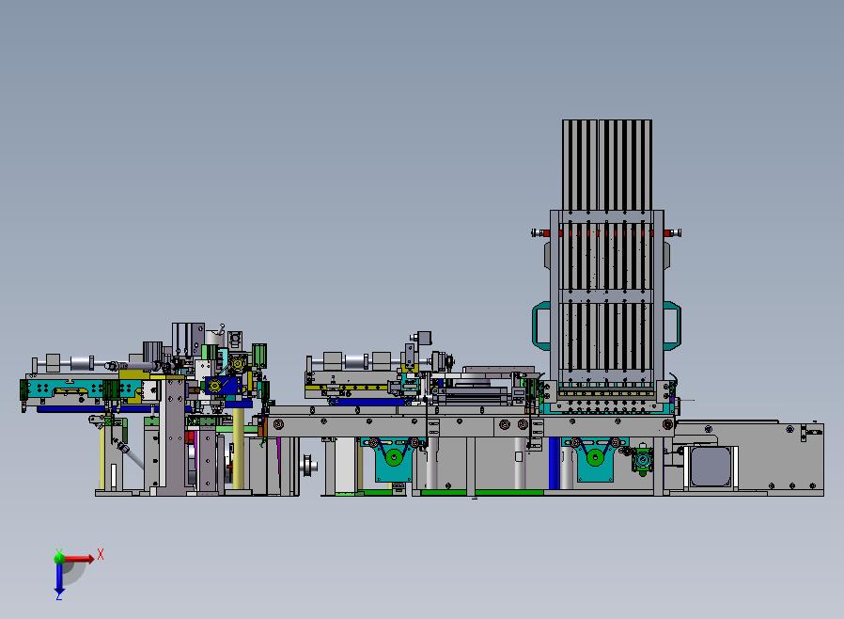Select the yellow vertical post in the left assembly
Viewport: 844px width, 619px height.
pos(238,448)
